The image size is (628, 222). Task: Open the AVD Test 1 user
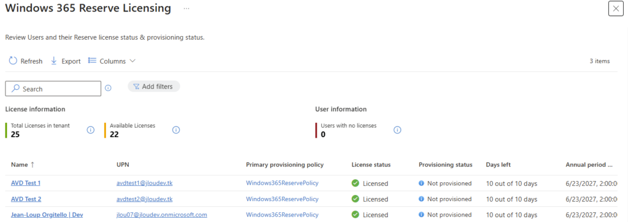click(26, 183)
